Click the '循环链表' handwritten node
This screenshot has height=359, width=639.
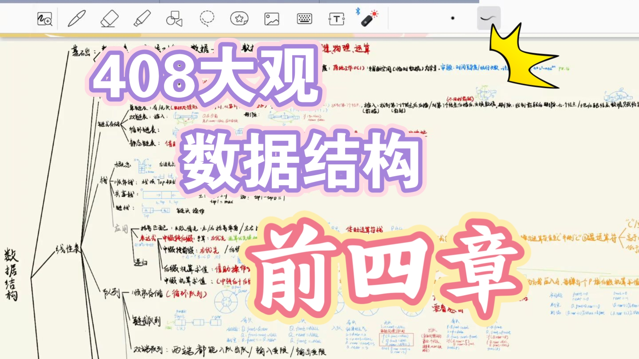pyautogui.click(x=143, y=130)
